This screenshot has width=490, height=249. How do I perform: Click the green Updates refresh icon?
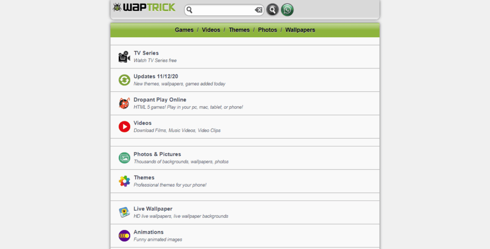tap(125, 80)
